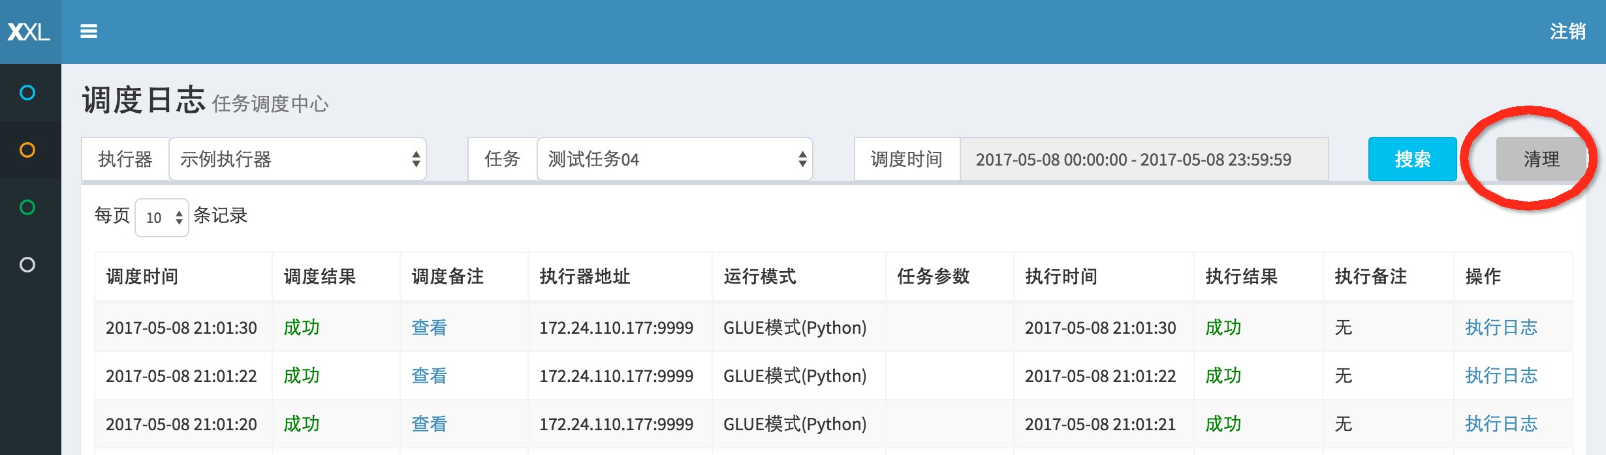Open the blue circle sidebar item
The width and height of the screenshot is (1606, 455).
(x=27, y=93)
